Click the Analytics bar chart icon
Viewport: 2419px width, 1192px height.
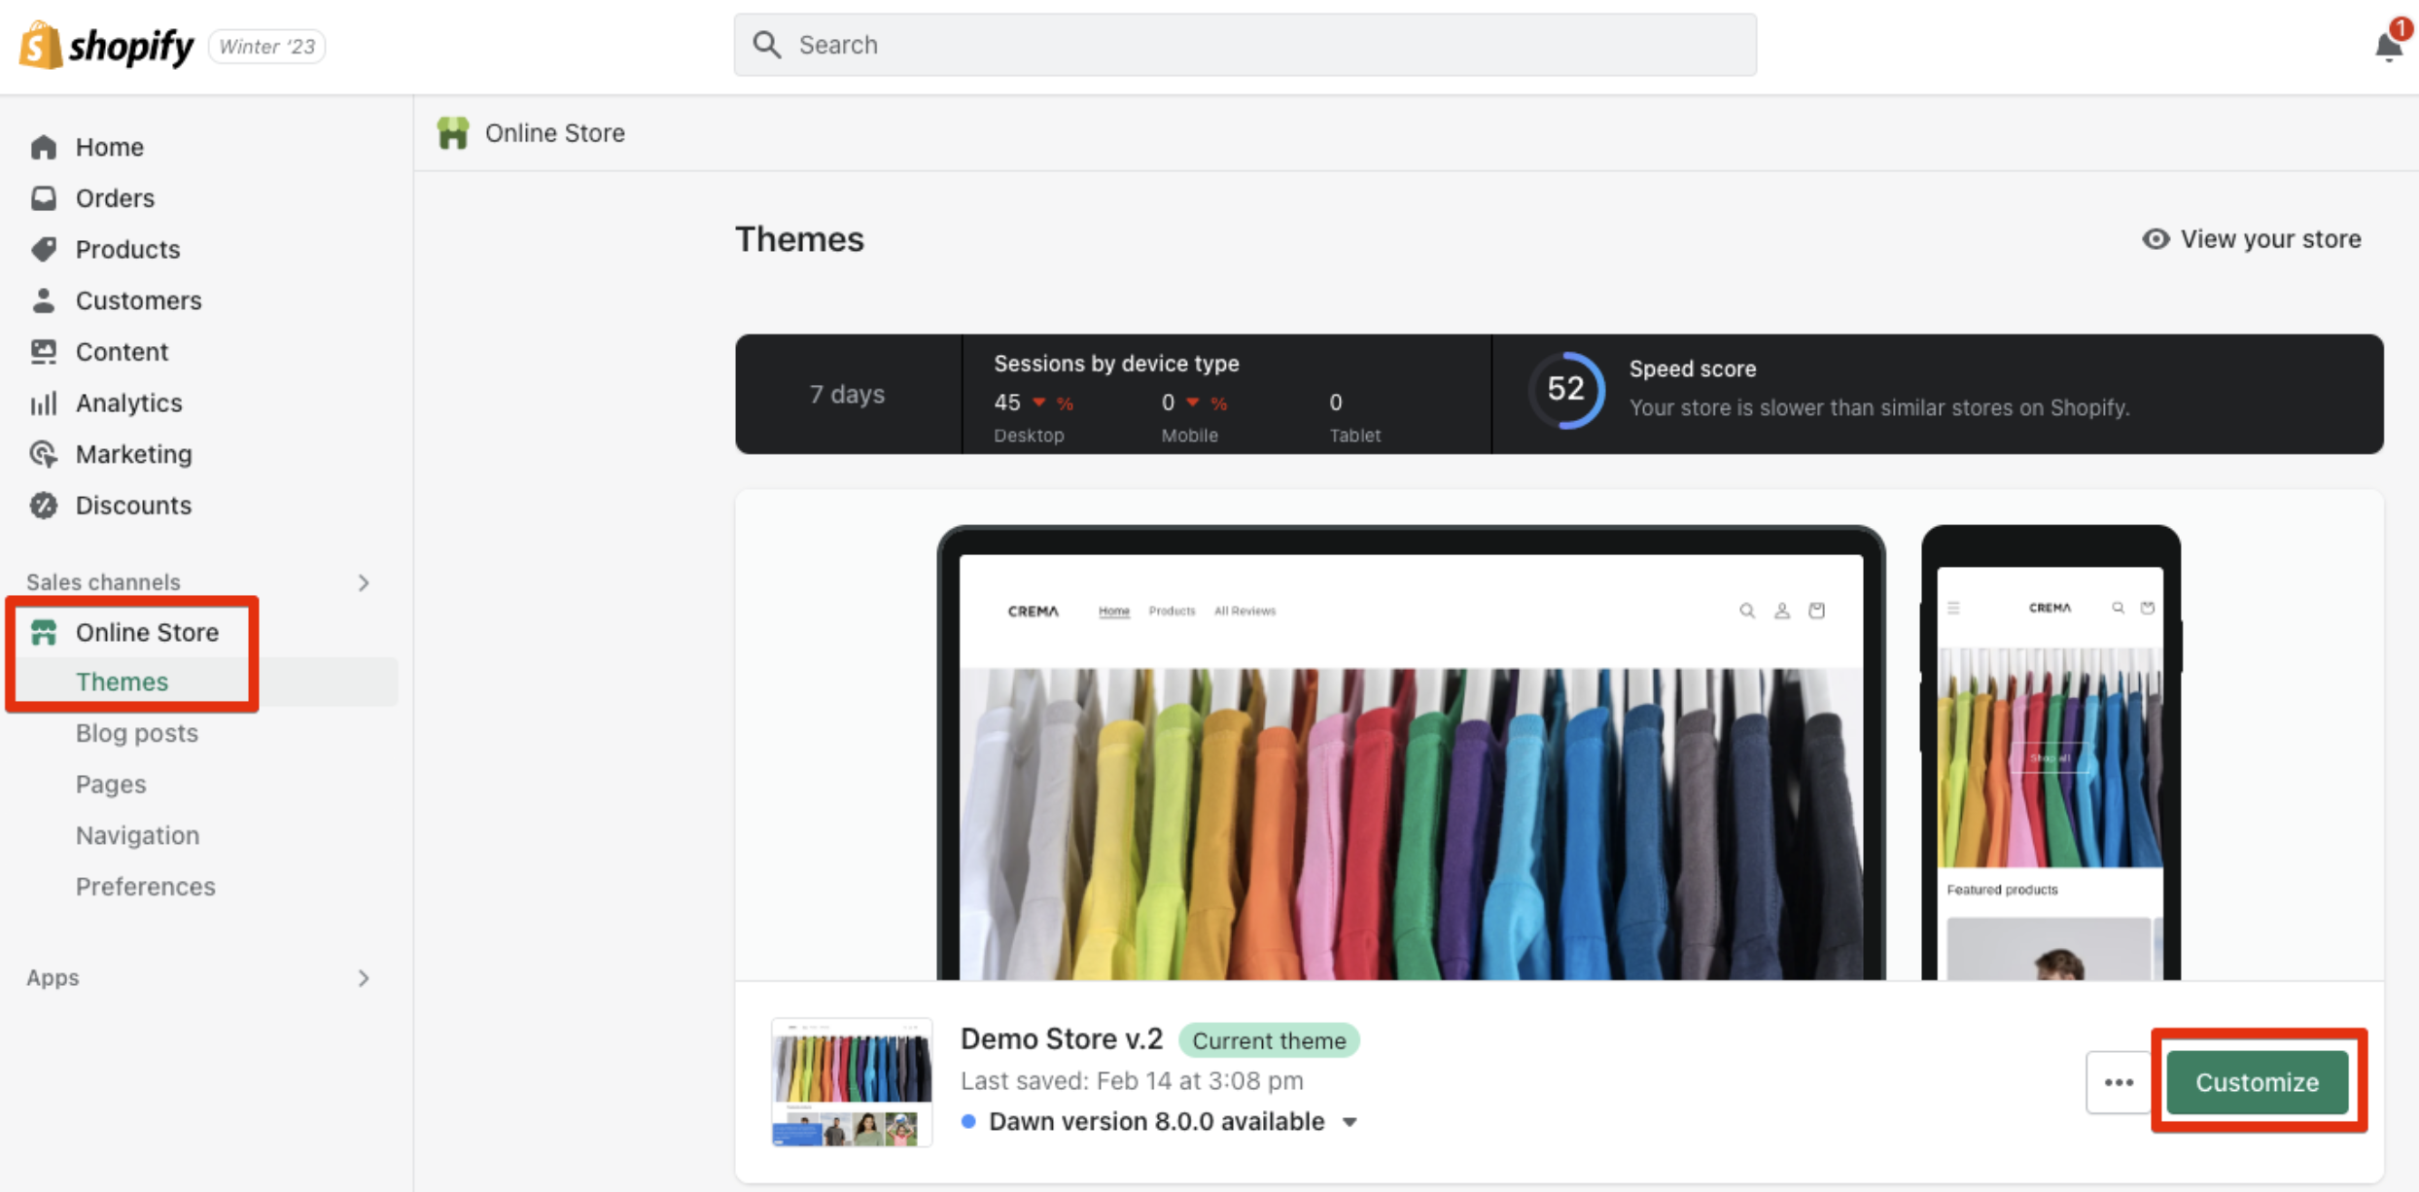click(44, 403)
